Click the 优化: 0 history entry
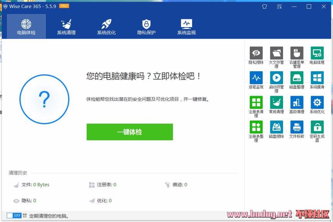The image size is (333, 222). (100, 201)
